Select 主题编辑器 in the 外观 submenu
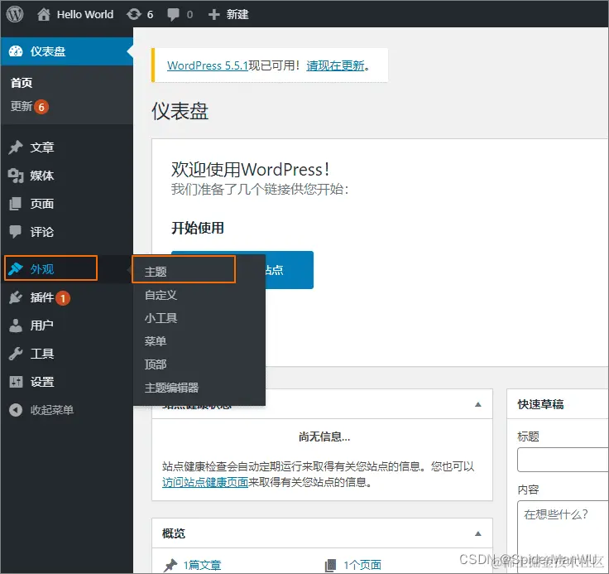 coord(171,388)
